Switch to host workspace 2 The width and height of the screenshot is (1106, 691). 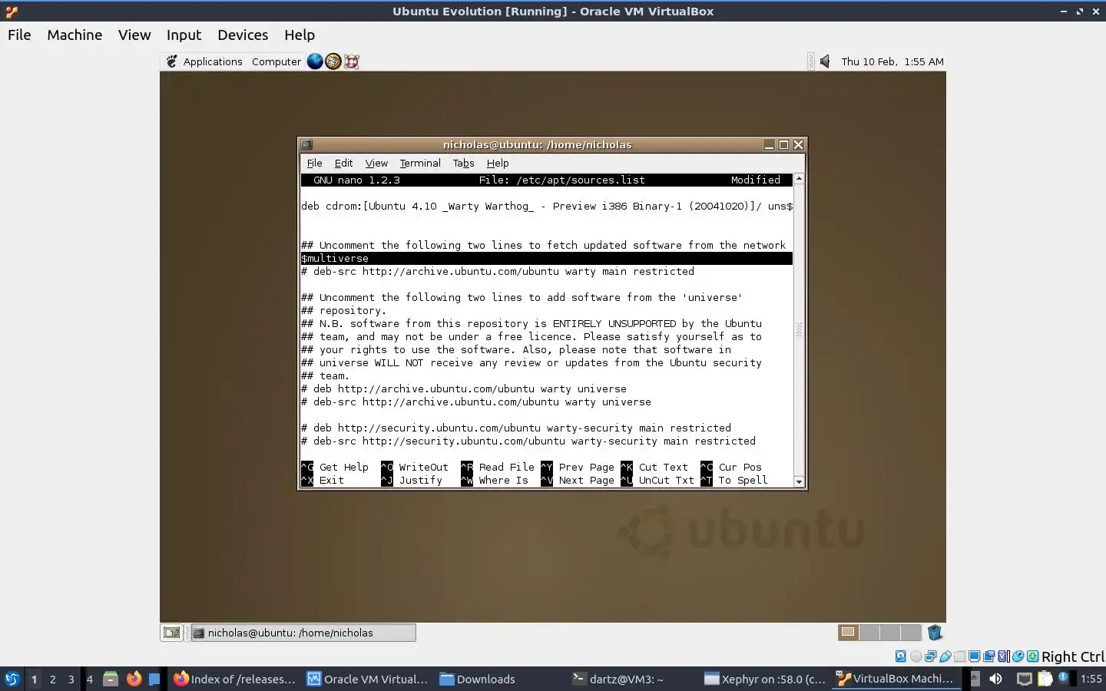point(52,679)
